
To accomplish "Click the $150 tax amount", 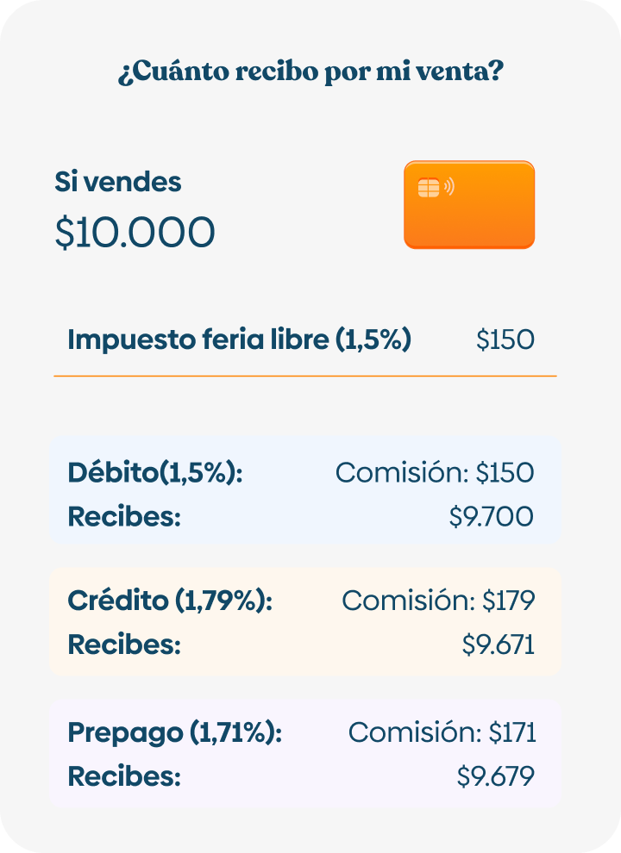I will point(505,339).
